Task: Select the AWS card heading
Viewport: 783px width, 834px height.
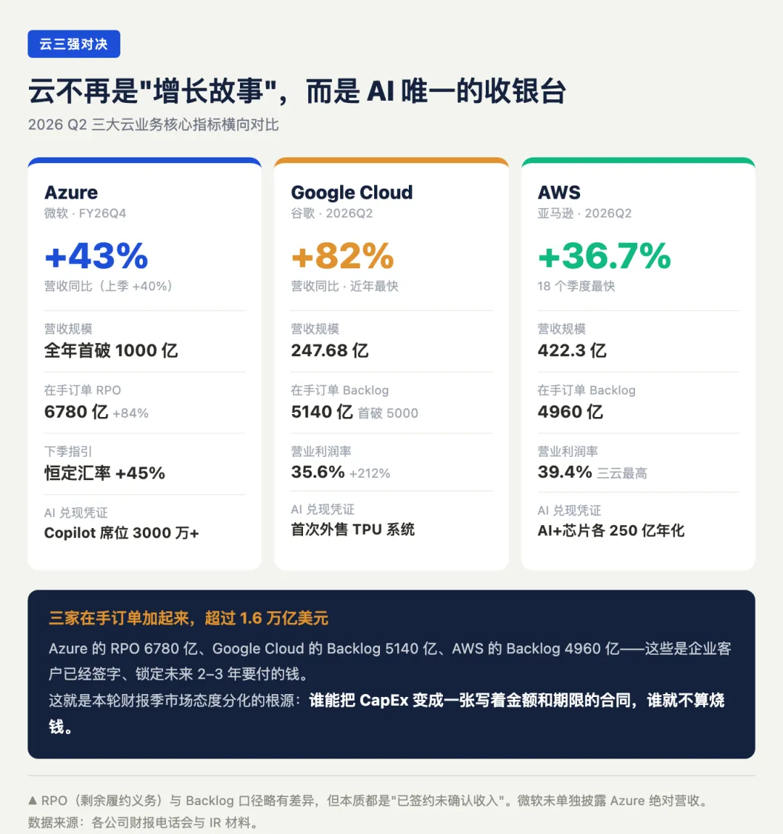Action: click(559, 192)
